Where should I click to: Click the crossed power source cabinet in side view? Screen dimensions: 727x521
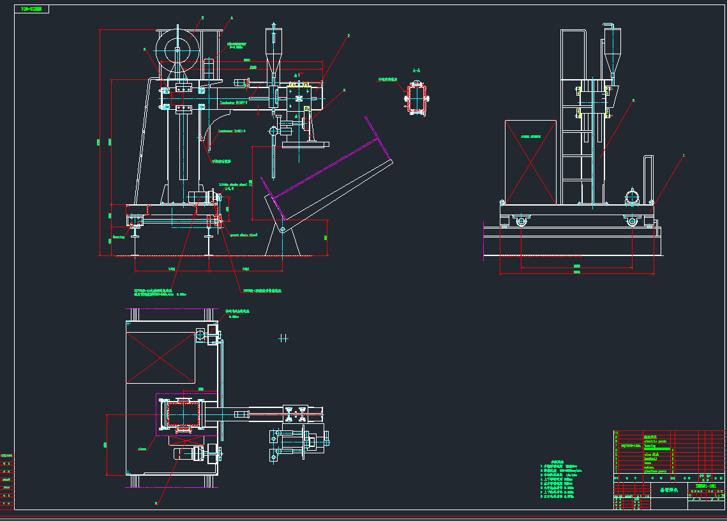coord(530,162)
